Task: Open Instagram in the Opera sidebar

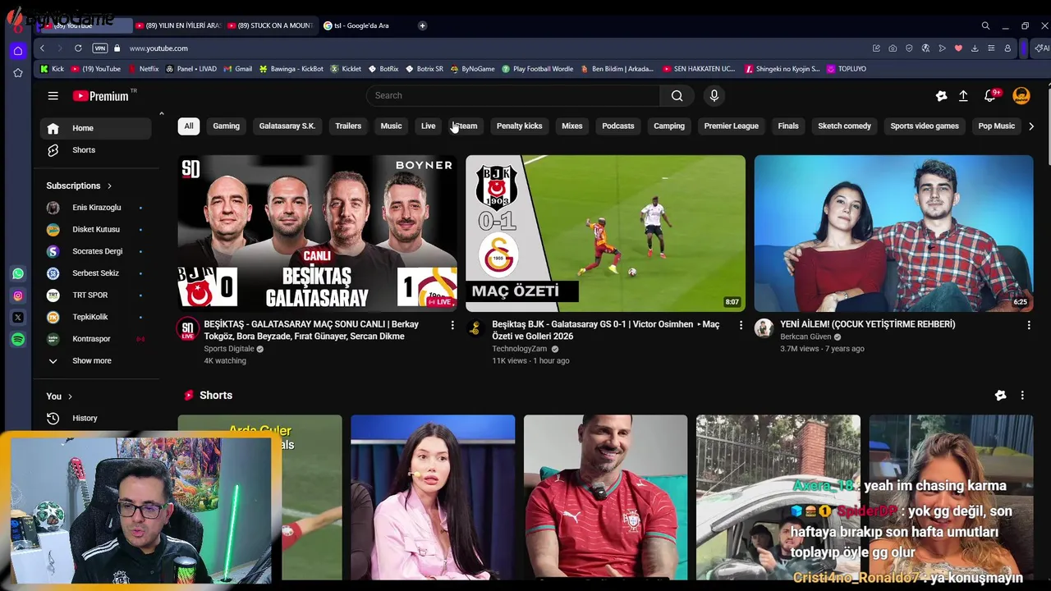Action: pos(18,295)
